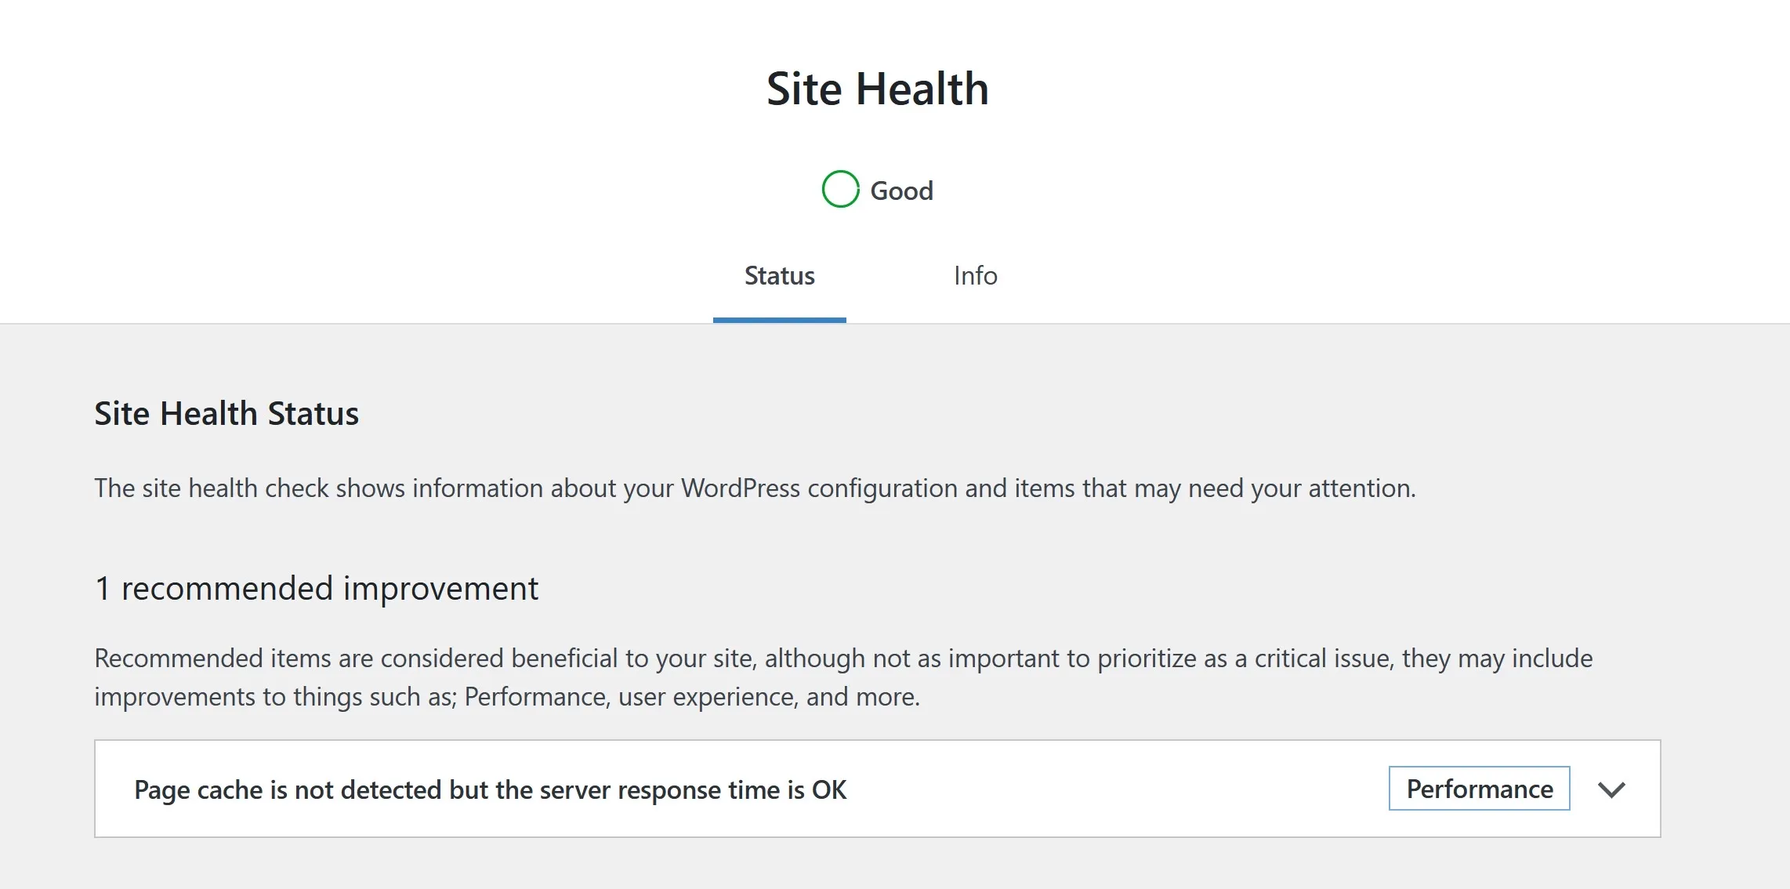Select the Status tab

(778, 276)
